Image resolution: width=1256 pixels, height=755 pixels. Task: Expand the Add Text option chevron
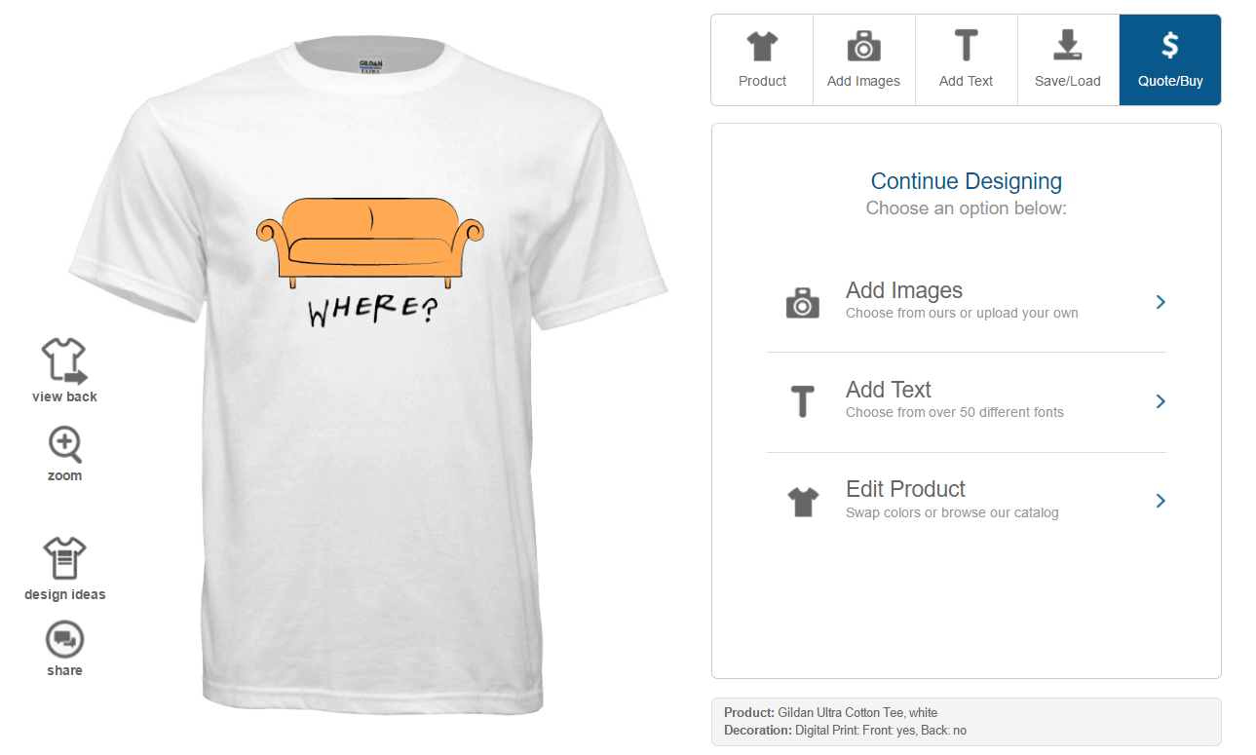tap(1161, 401)
